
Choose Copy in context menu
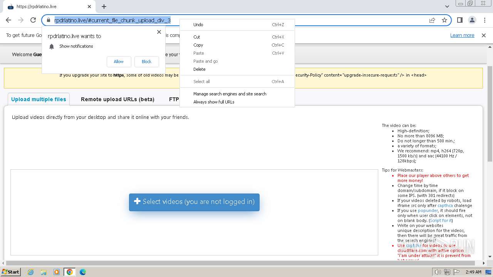pyautogui.click(x=237, y=45)
